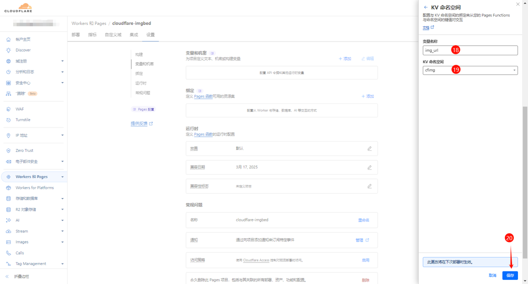Image resolution: width=528 pixels, height=284 pixels.
Task: Click the Turnstile icon in sidebar
Action: click(x=8, y=120)
